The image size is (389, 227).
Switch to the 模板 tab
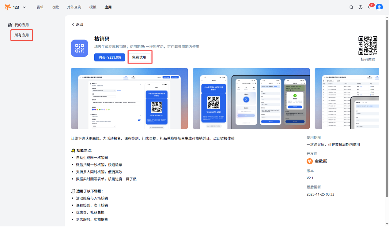coord(93,7)
